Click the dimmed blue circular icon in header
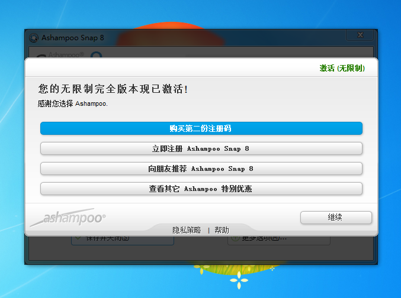The width and height of the screenshot is (401, 298). coord(96,55)
